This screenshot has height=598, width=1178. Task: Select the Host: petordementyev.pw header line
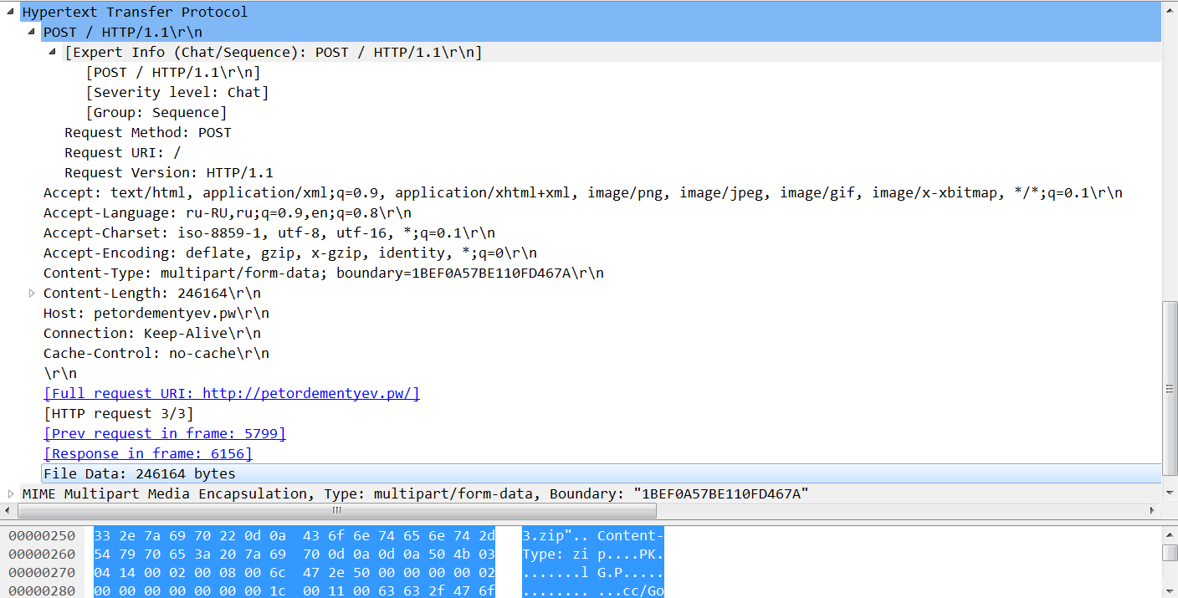[156, 313]
